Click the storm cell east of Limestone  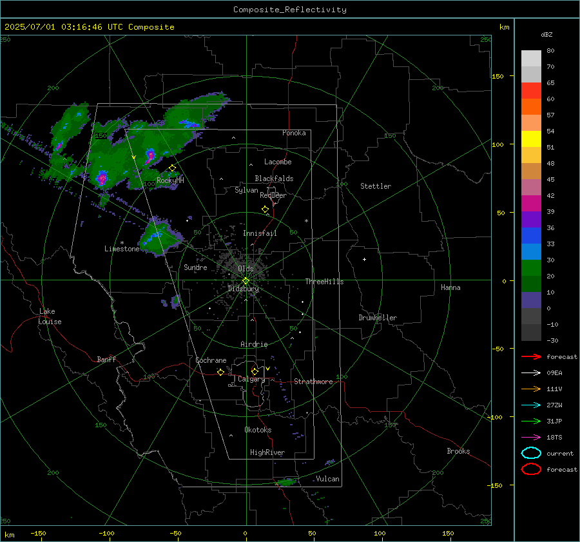pyautogui.click(x=159, y=237)
